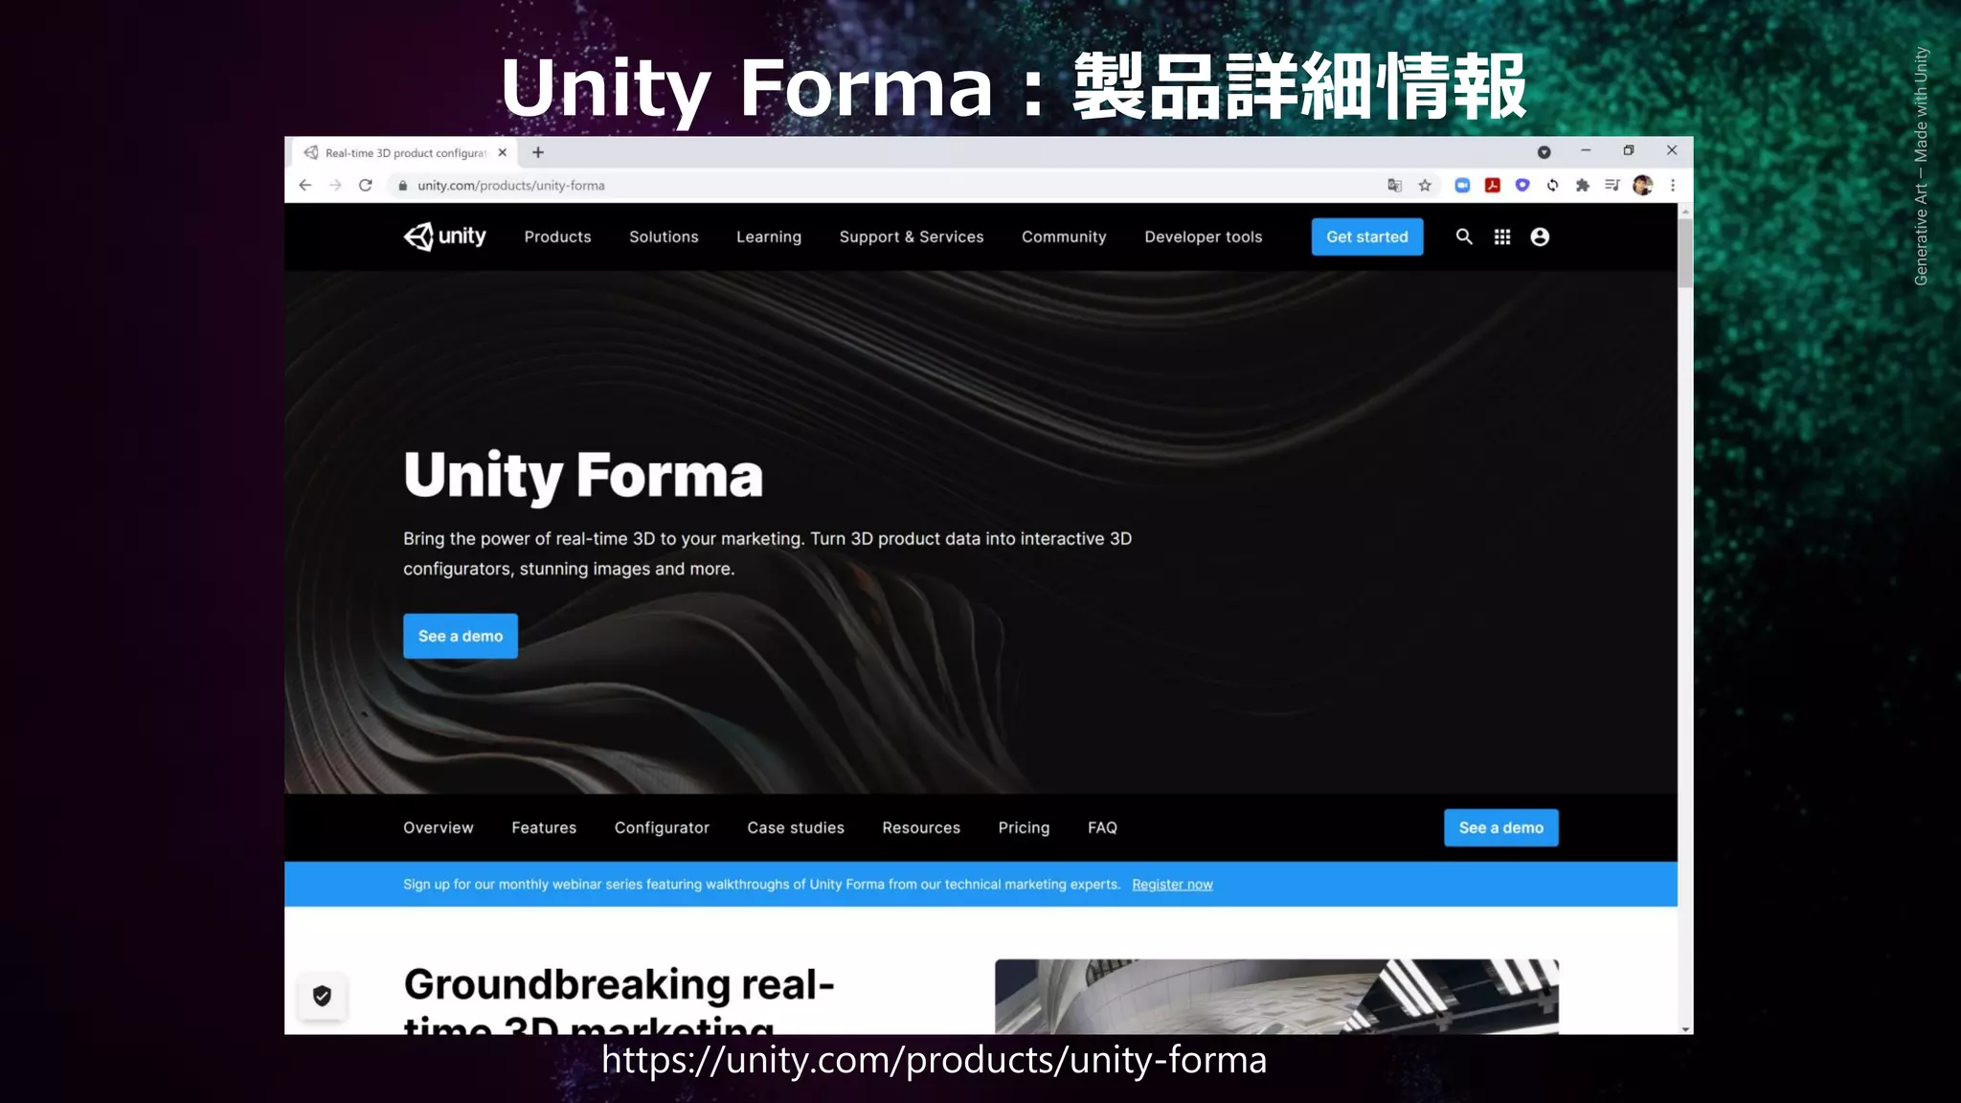The image size is (1961, 1103).
Task: Click the site search magnifier icon
Action: 1464,236
